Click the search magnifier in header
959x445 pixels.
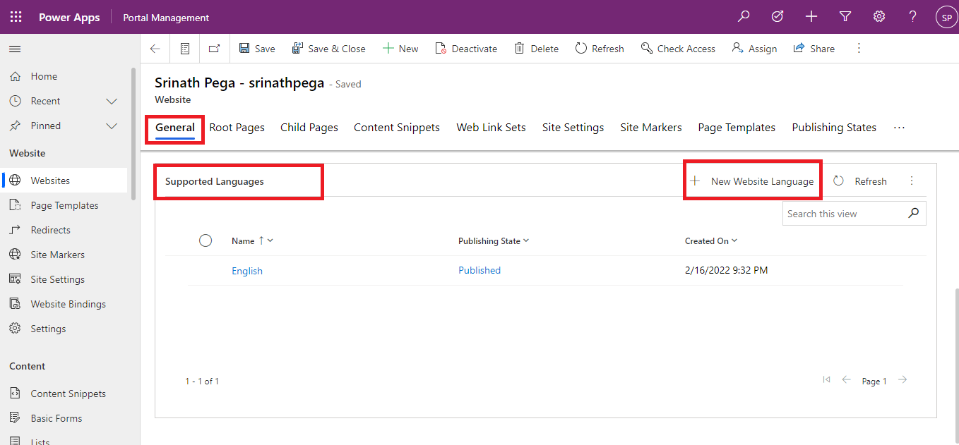(744, 17)
